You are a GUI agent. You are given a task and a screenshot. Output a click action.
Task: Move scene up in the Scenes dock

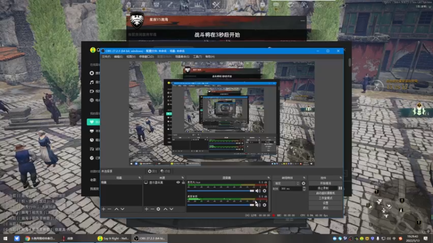coord(116,209)
